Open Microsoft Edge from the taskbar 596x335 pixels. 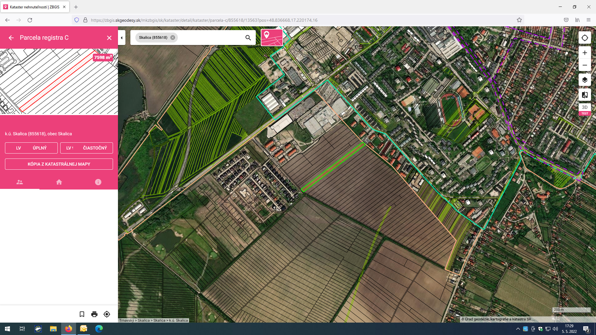pyautogui.click(x=99, y=329)
